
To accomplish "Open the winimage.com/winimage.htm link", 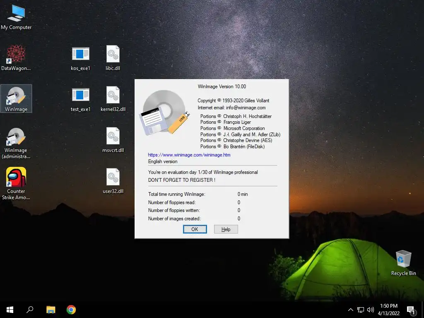I will [x=189, y=155].
